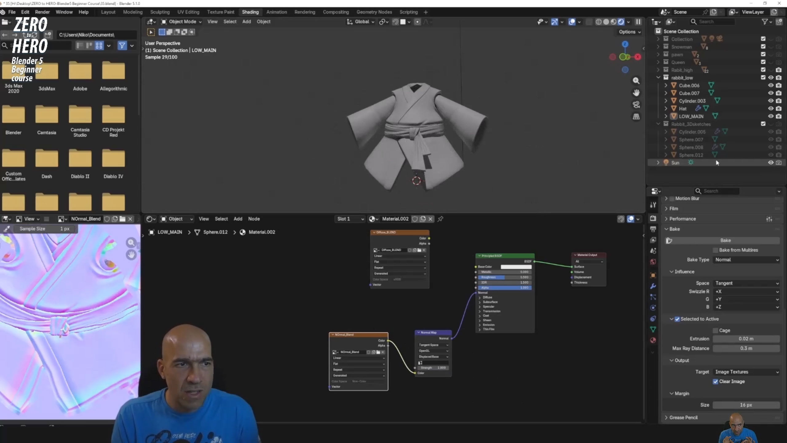This screenshot has height=443, width=787.
Task: Click the Base Color swatch on Principled BSDF
Action: click(x=516, y=267)
